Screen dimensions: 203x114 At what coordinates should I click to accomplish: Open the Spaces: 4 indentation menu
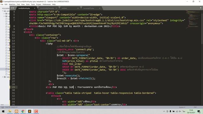click(182, 107)
